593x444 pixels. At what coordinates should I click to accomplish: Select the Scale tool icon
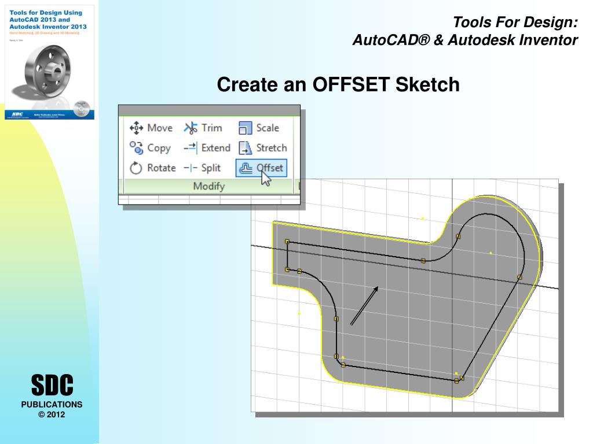point(245,128)
